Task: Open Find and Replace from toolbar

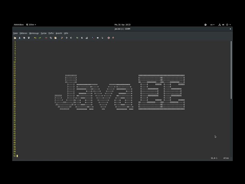Action: tap(62, 38)
